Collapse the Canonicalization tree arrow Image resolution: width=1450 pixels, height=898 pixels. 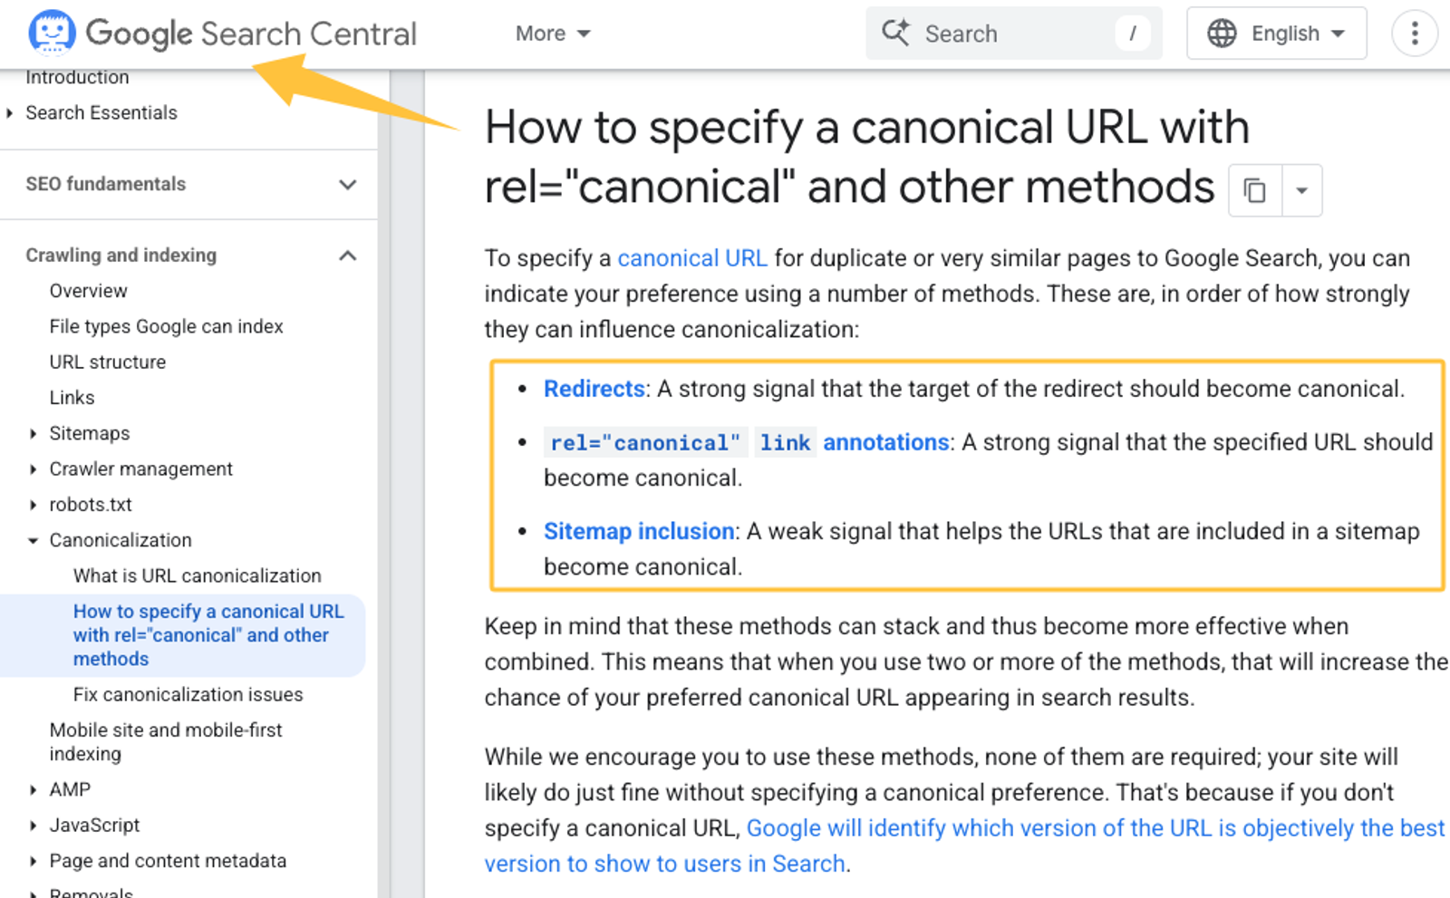point(33,540)
